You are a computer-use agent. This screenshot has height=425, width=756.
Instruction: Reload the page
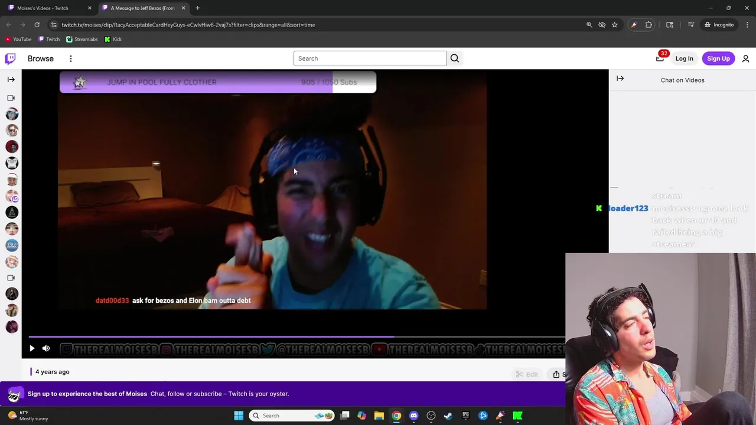click(x=37, y=25)
